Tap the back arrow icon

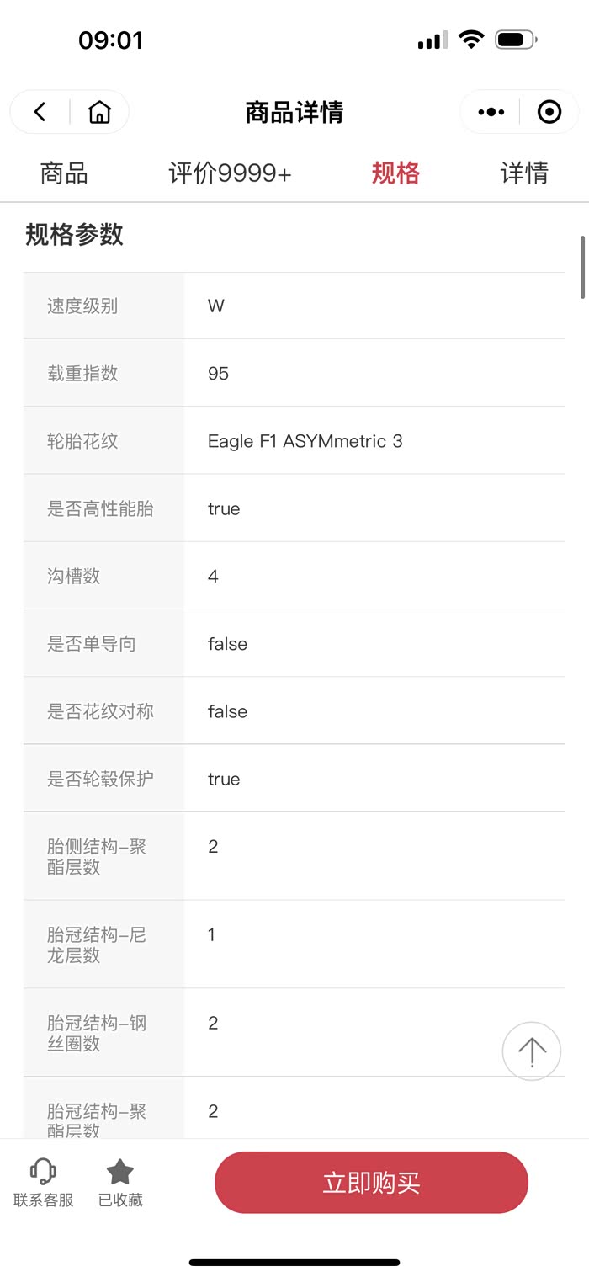pos(40,112)
